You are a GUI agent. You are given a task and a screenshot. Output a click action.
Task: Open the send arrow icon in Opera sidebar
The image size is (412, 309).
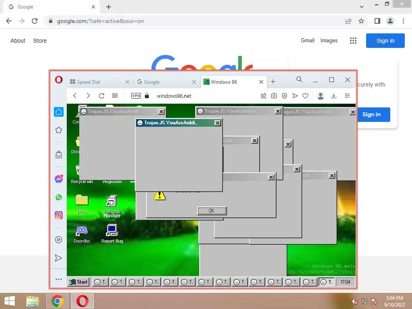coord(58,258)
